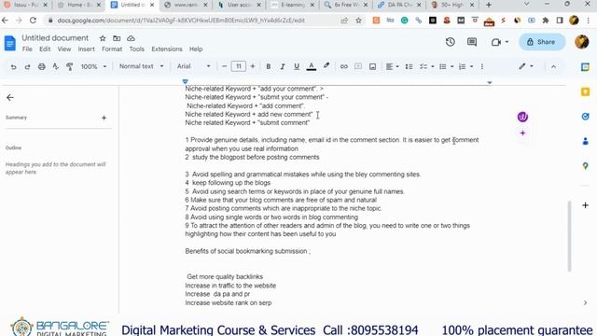Open numbered list options dropdown

(471, 66)
